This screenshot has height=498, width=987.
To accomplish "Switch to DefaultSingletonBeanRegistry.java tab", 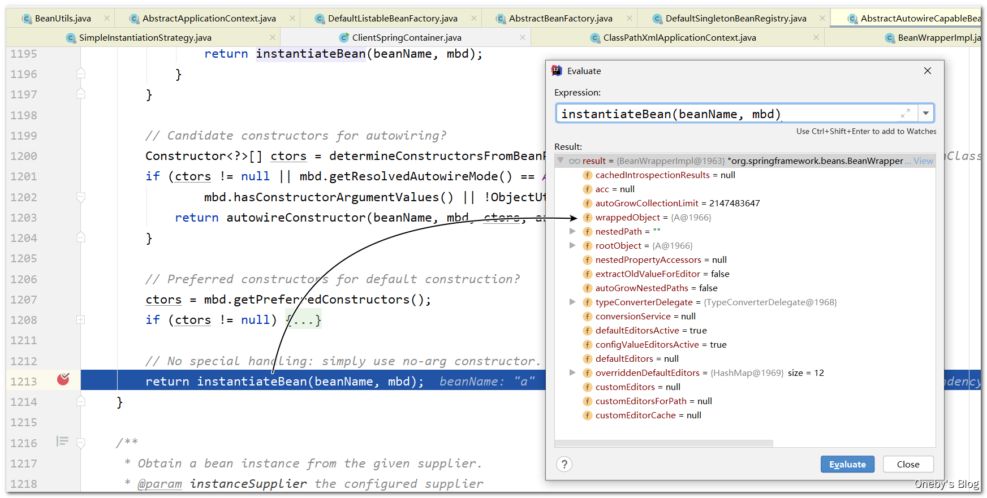I will (736, 19).
